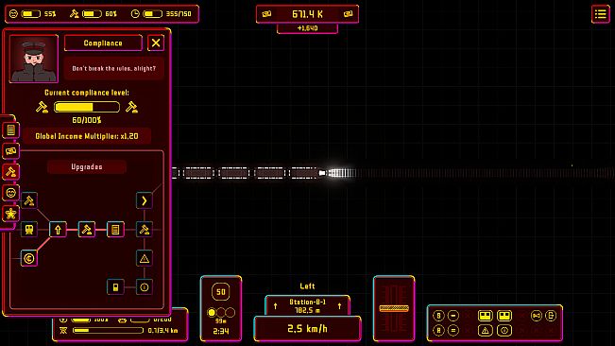Image resolution: width=615 pixels, height=346 pixels.
Task: Adjust the train throttle lever slider
Action: coord(394,309)
